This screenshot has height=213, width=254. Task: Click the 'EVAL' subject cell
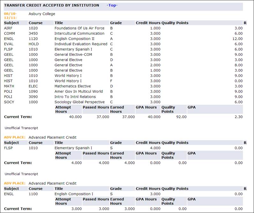point(9,44)
